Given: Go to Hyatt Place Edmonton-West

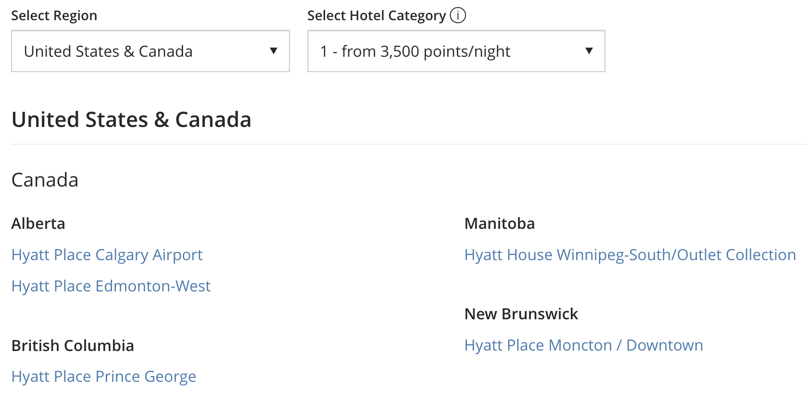Looking at the screenshot, I should click(111, 286).
